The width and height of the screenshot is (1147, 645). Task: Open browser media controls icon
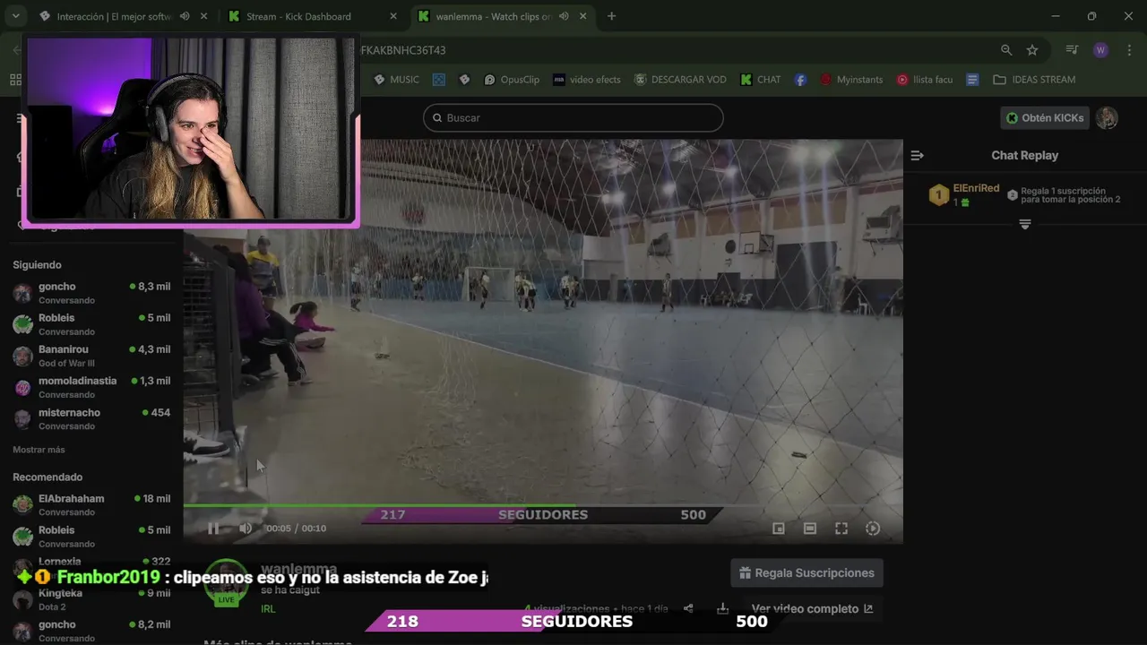coord(1072,50)
